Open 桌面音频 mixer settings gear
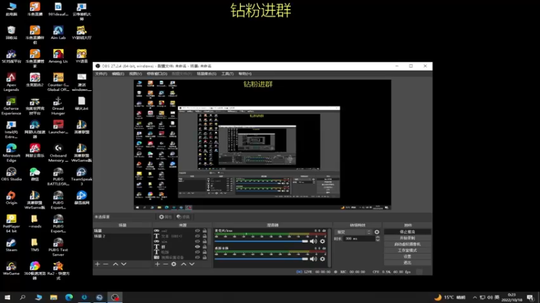The image size is (540, 303). 323,259
